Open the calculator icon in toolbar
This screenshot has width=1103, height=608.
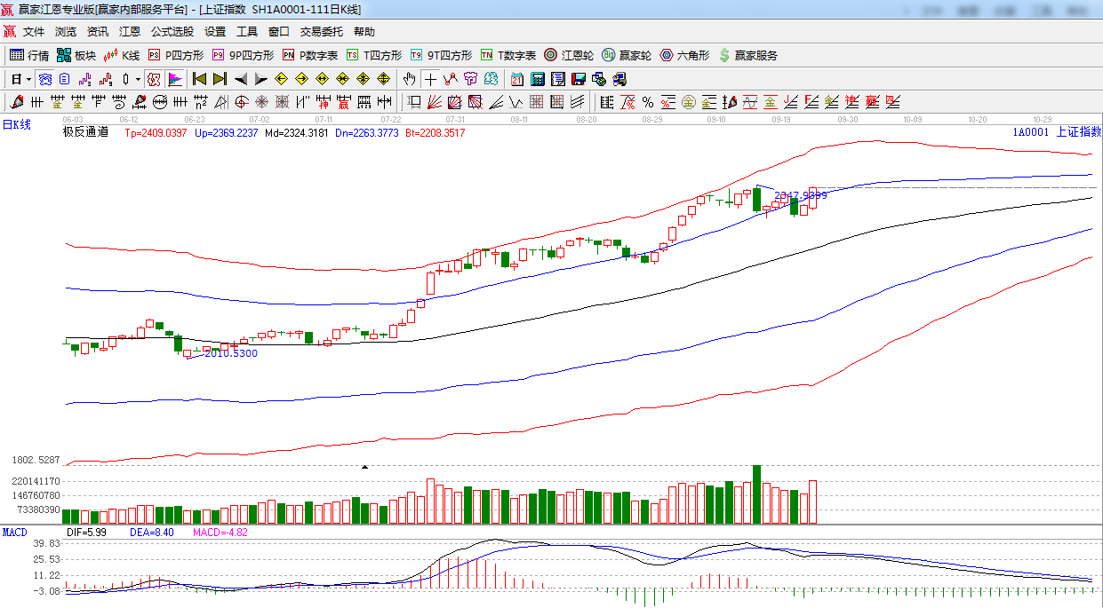point(537,79)
